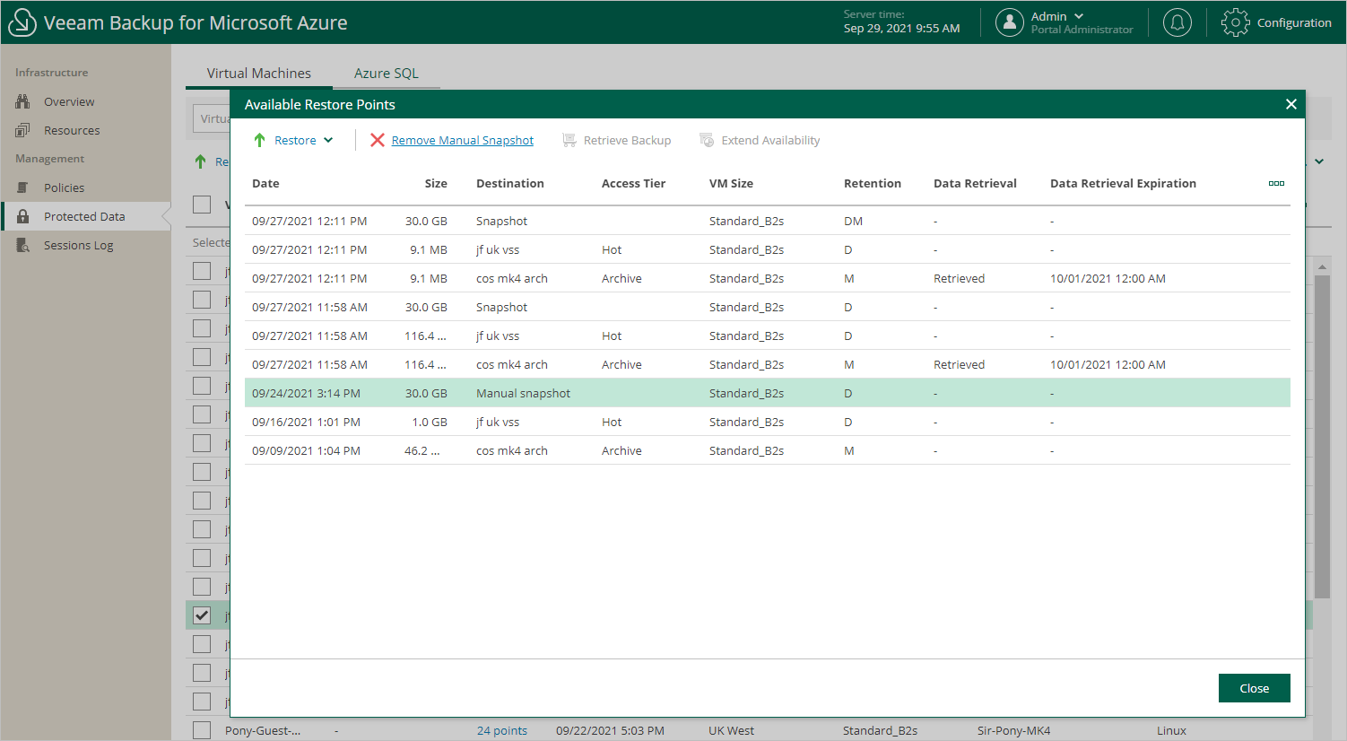The width and height of the screenshot is (1347, 741).
Task: Select the 9.1 MB cos mk4 arch row
Action: tap(768, 278)
